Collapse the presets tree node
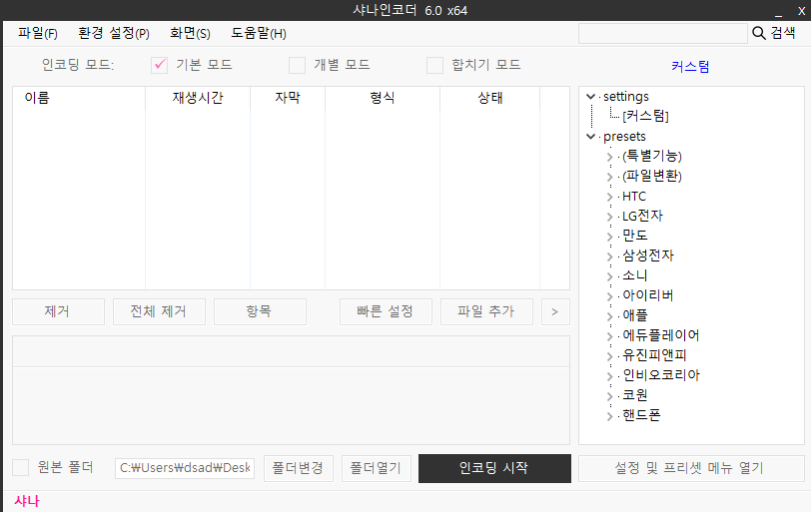This screenshot has width=811, height=512. click(590, 137)
